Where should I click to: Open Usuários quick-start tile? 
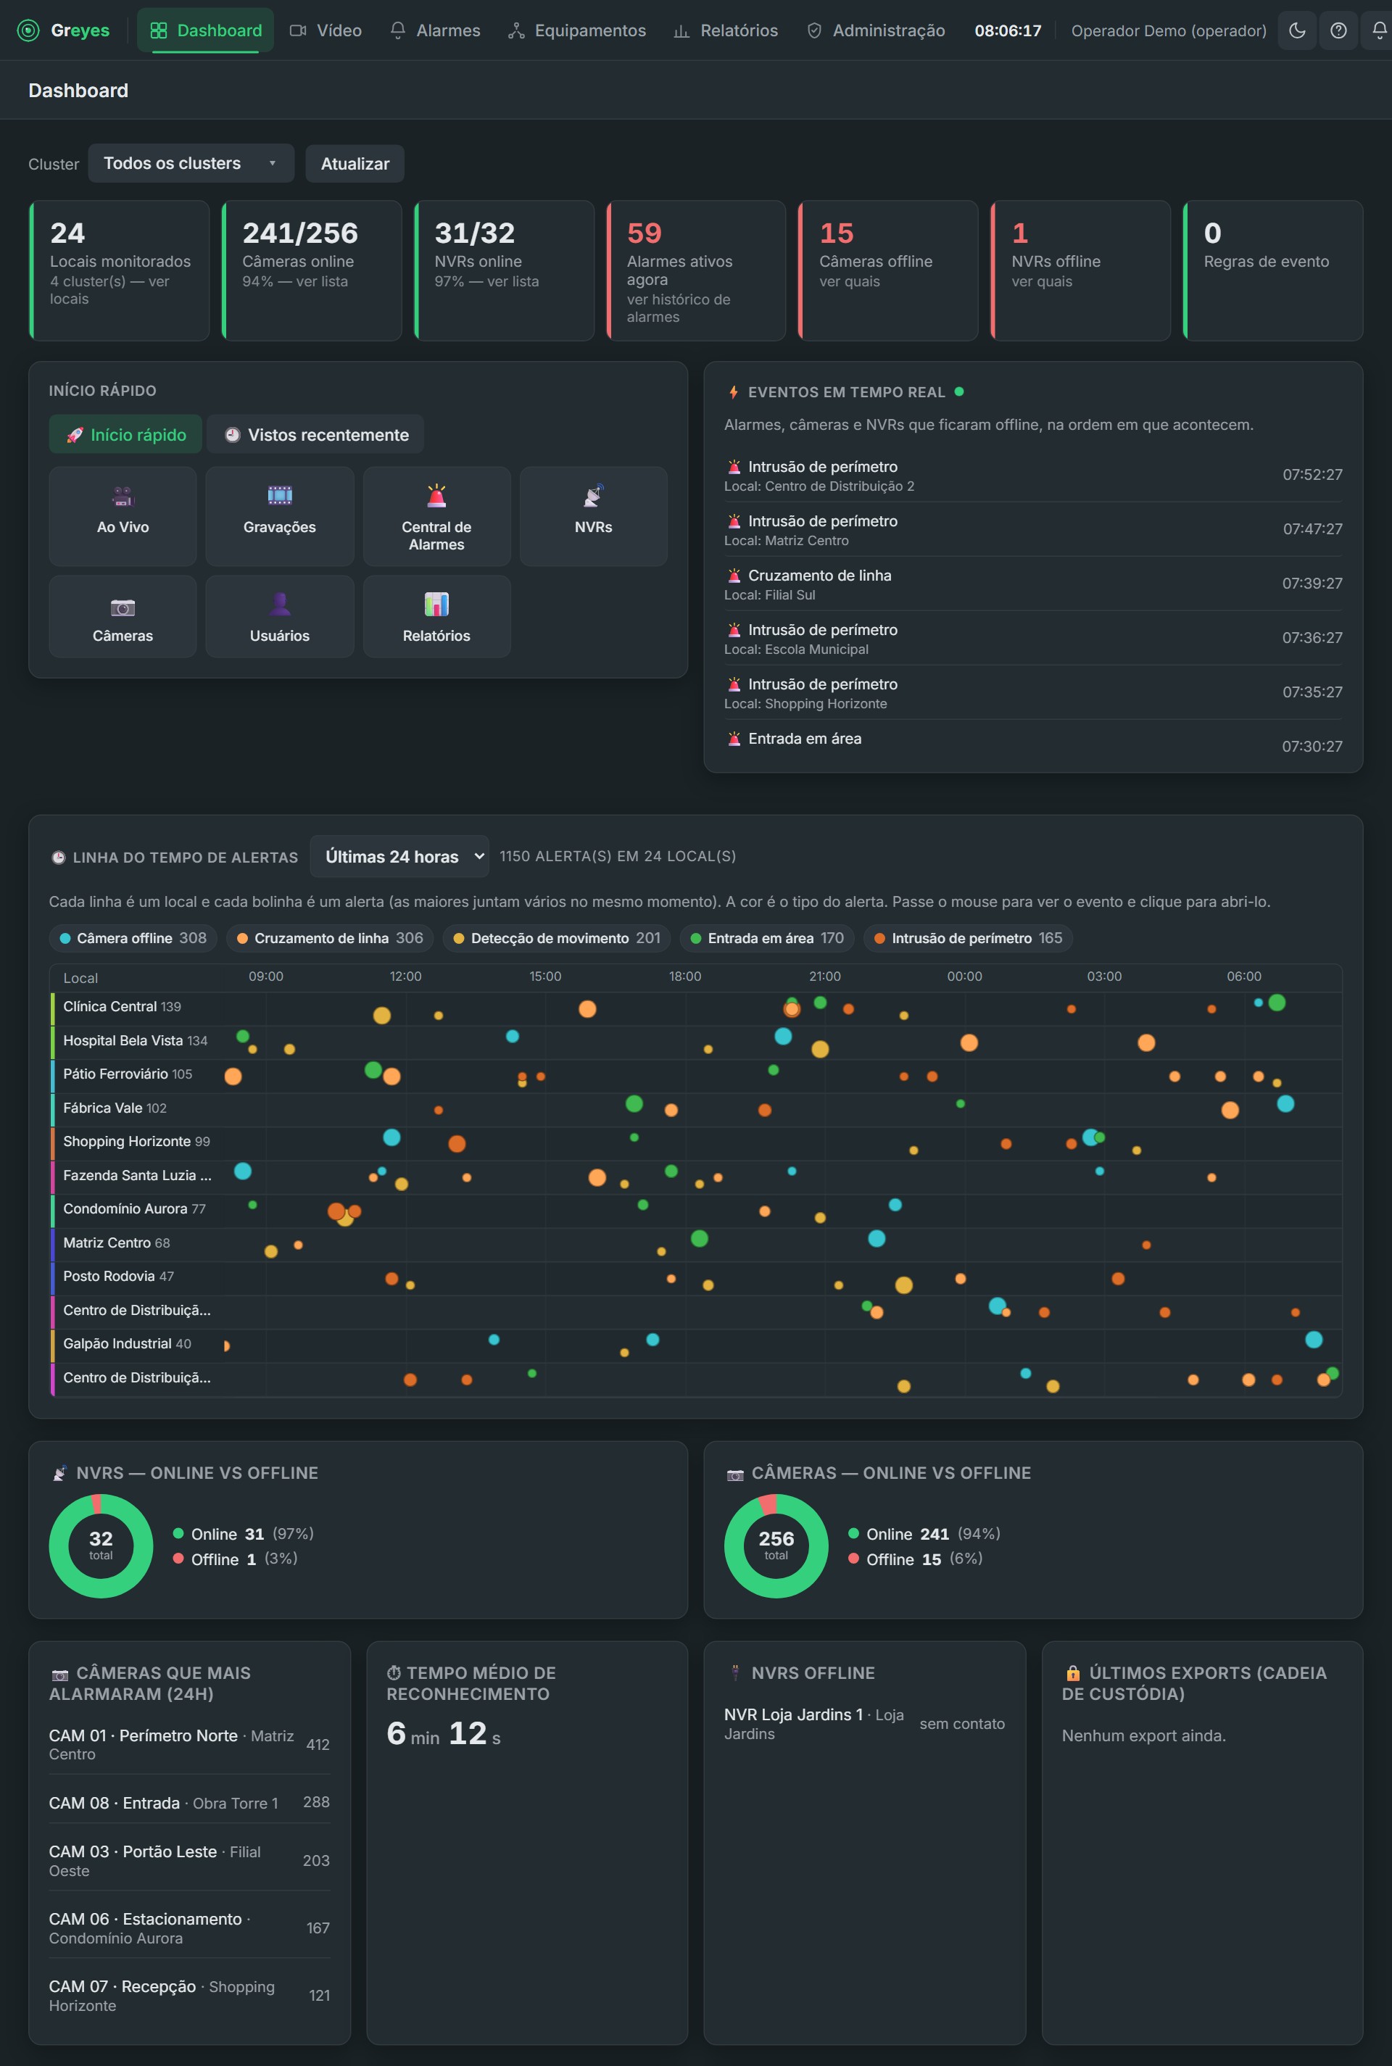(x=280, y=616)
